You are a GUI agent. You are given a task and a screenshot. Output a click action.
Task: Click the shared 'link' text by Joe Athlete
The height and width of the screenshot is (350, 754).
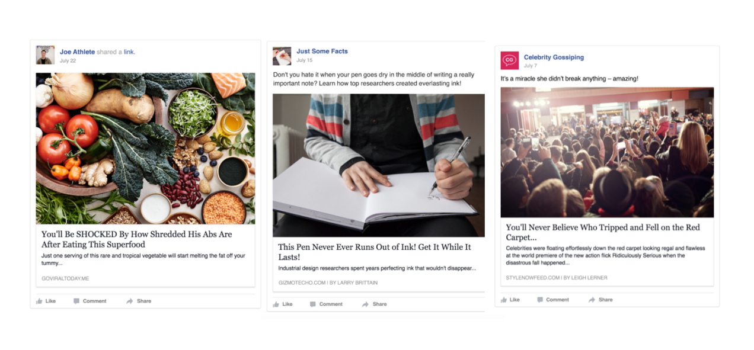coord(129,52)
